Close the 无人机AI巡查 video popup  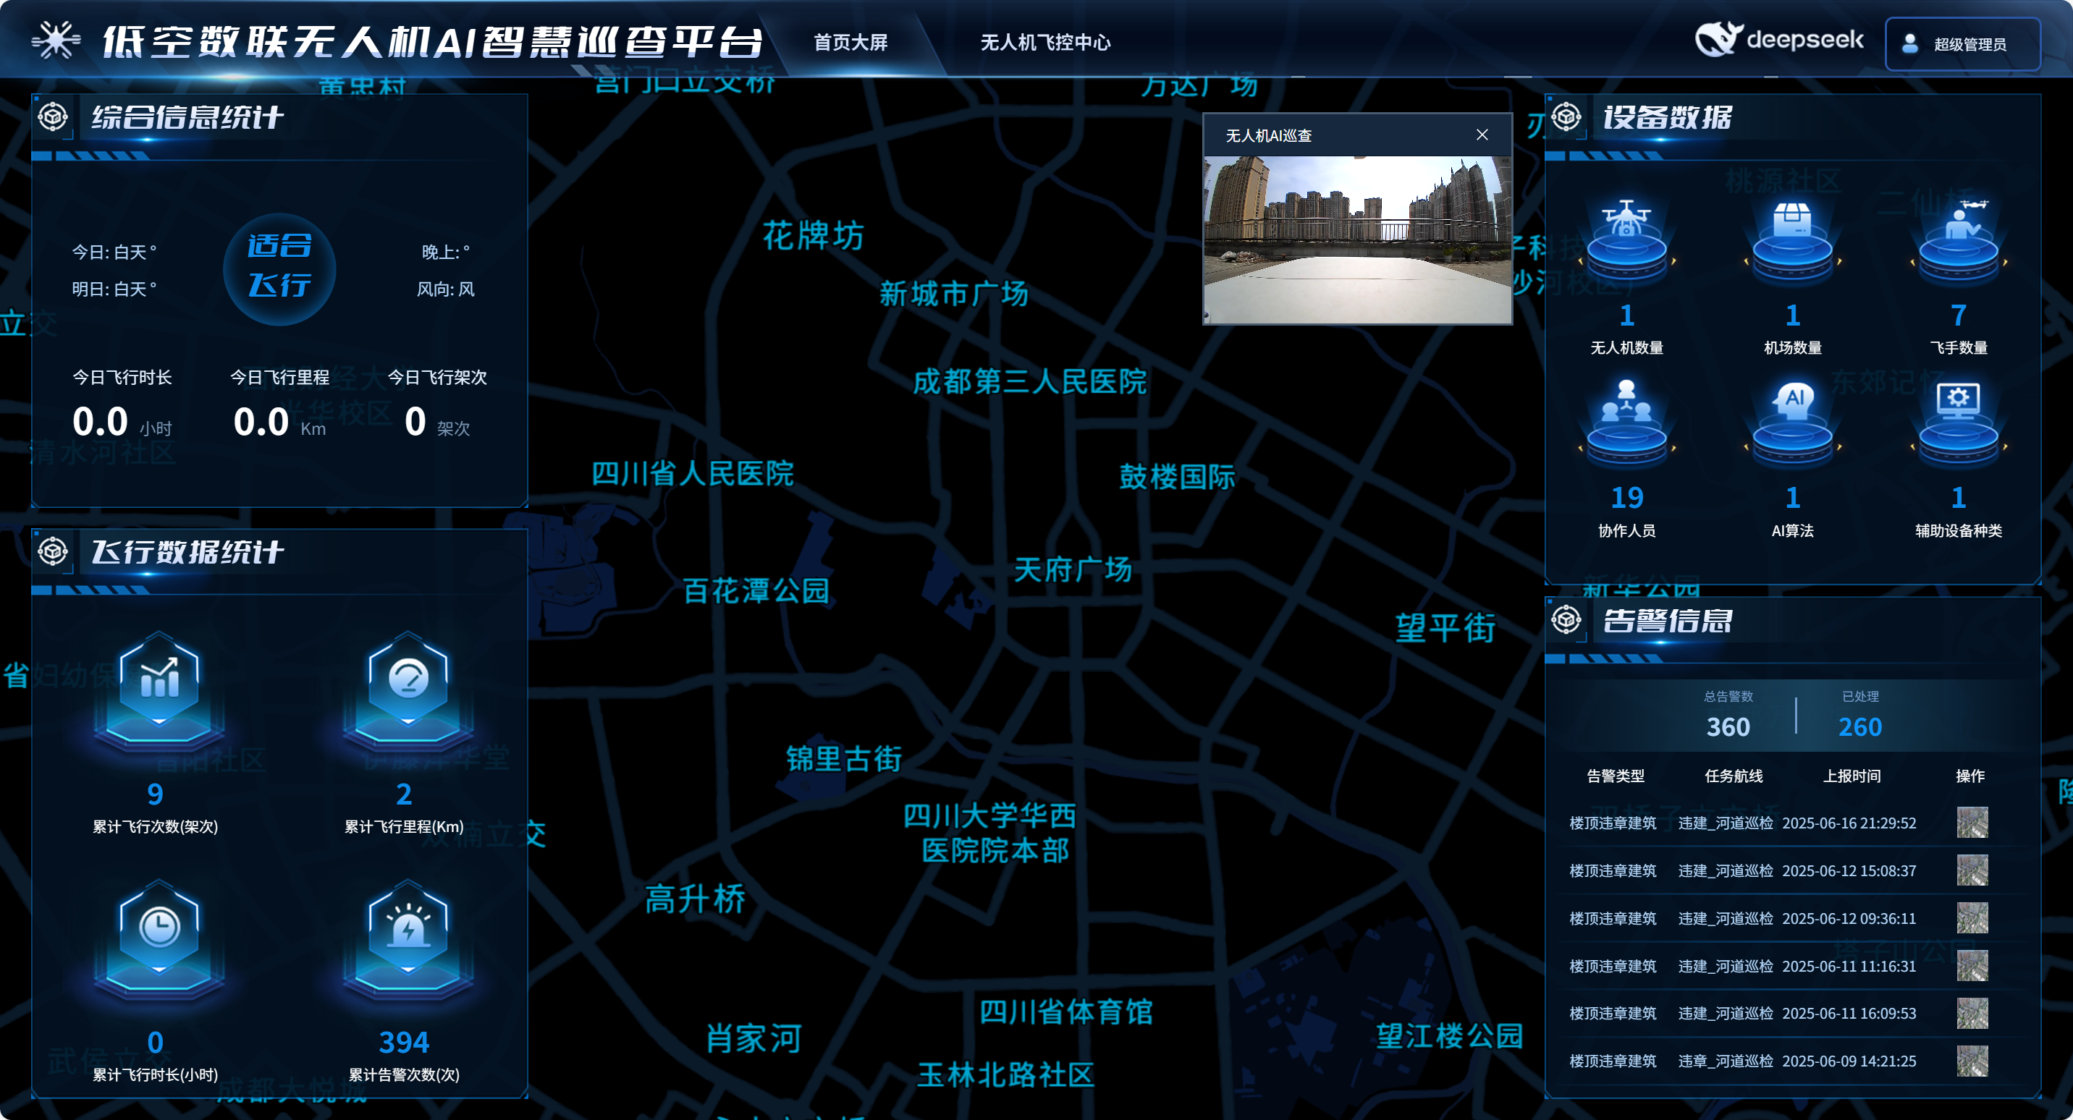pos(1482,135)
